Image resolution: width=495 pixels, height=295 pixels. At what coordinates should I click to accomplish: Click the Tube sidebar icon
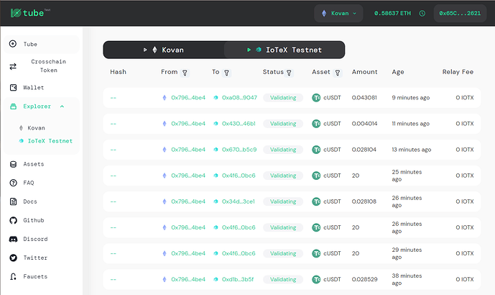(13, 44)
